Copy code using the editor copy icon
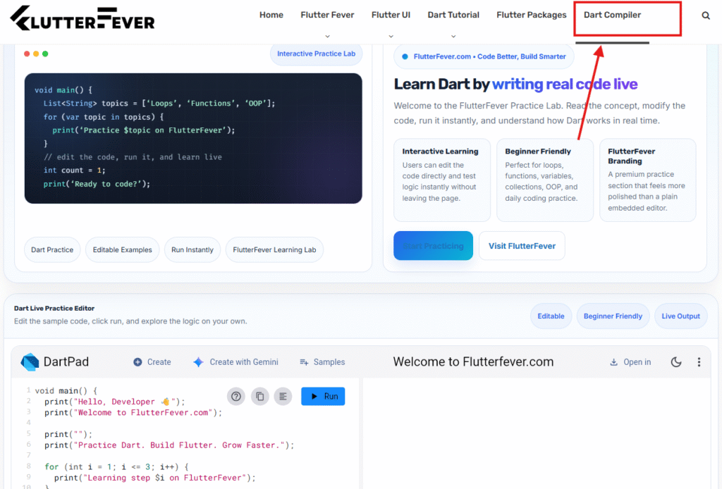The width and height of the screenshot is (722, 489). pyautogui.click(x=260, y=397)
